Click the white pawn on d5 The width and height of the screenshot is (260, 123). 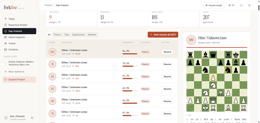point(213,77)
